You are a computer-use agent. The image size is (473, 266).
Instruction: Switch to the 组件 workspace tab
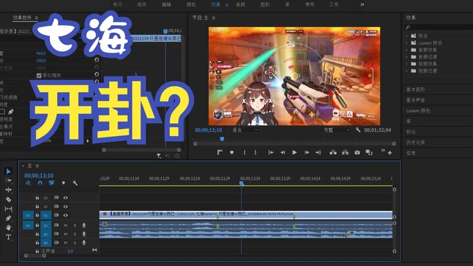[142, 5]
